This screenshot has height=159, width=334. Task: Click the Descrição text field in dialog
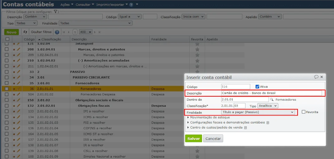(272, 93)
